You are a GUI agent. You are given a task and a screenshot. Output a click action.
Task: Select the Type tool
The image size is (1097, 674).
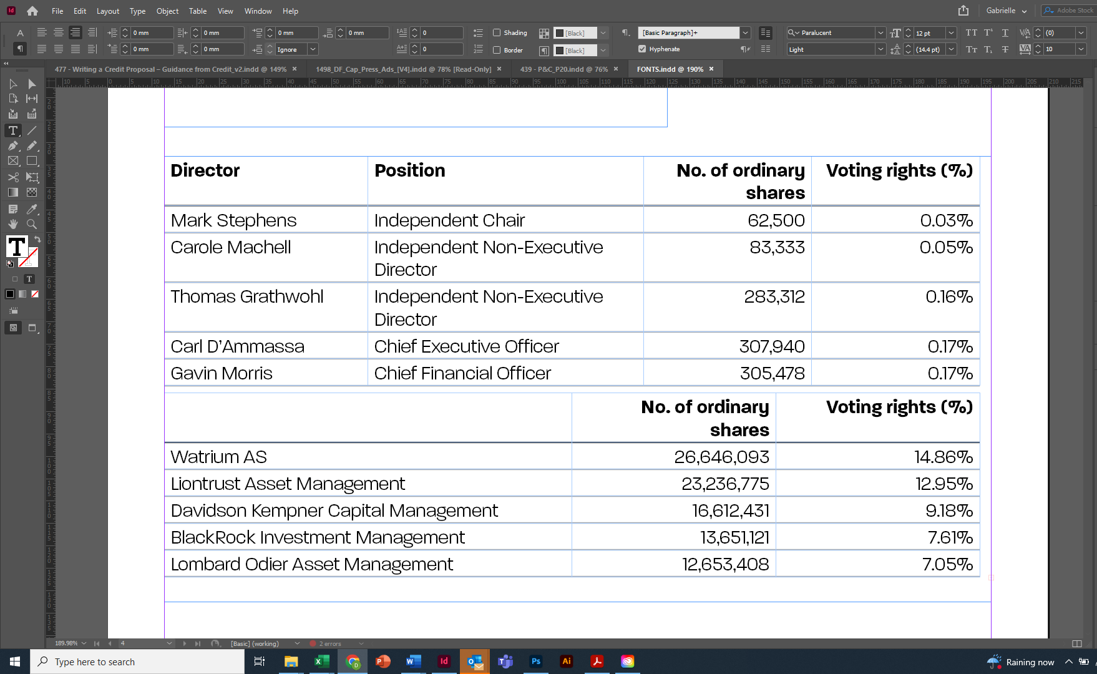pyautogui.click(x=12, y=130)
